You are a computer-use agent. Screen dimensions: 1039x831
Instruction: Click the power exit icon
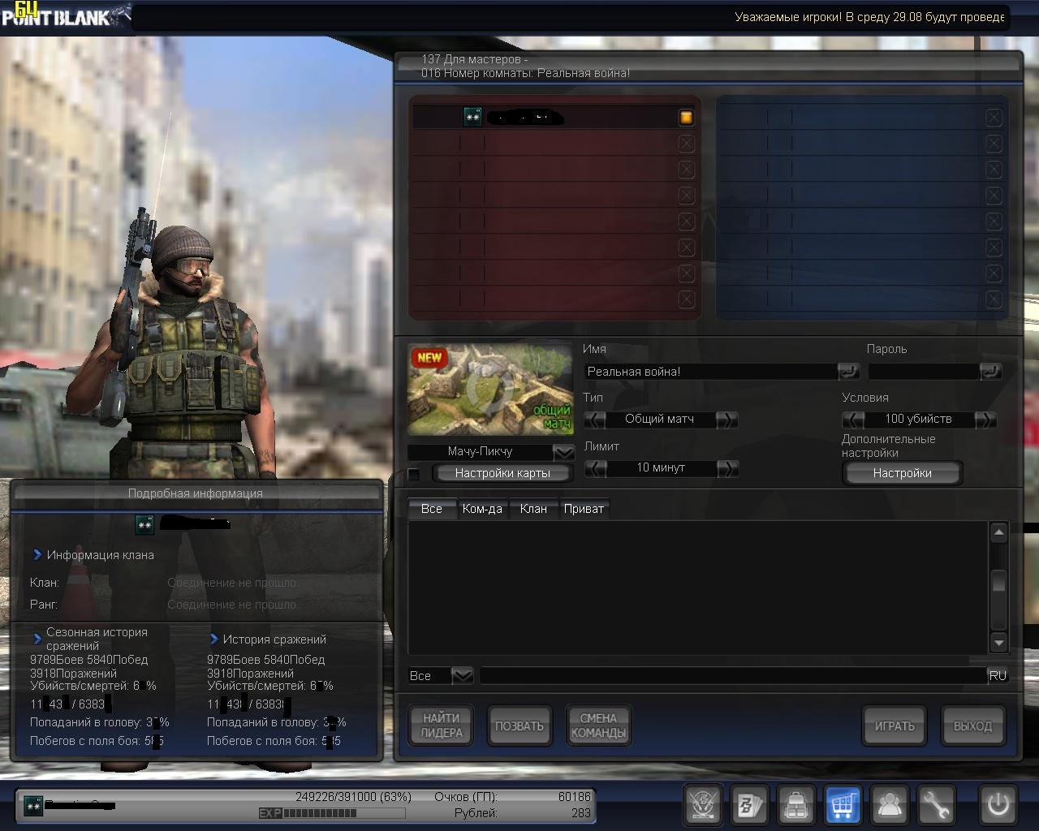998,805
